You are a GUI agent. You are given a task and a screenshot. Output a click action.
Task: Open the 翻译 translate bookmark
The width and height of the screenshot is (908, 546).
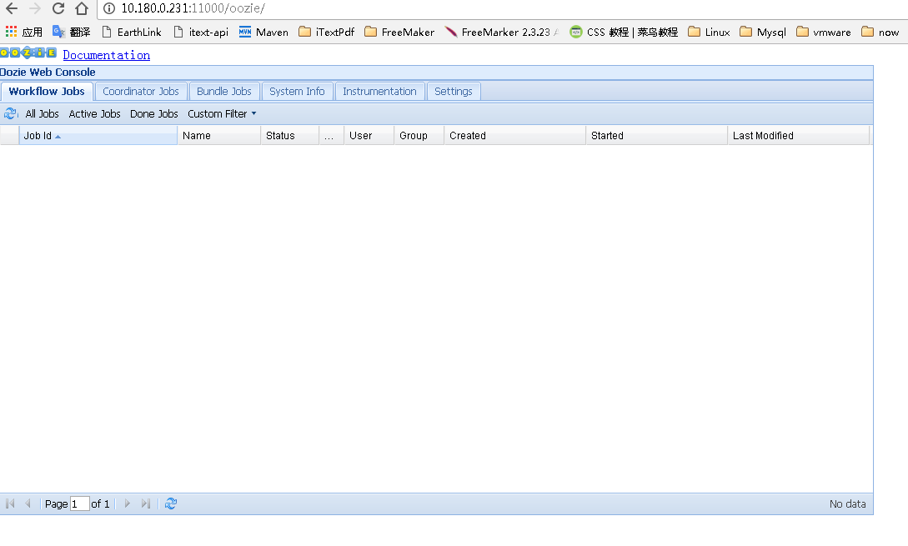(x=71, y=32)
